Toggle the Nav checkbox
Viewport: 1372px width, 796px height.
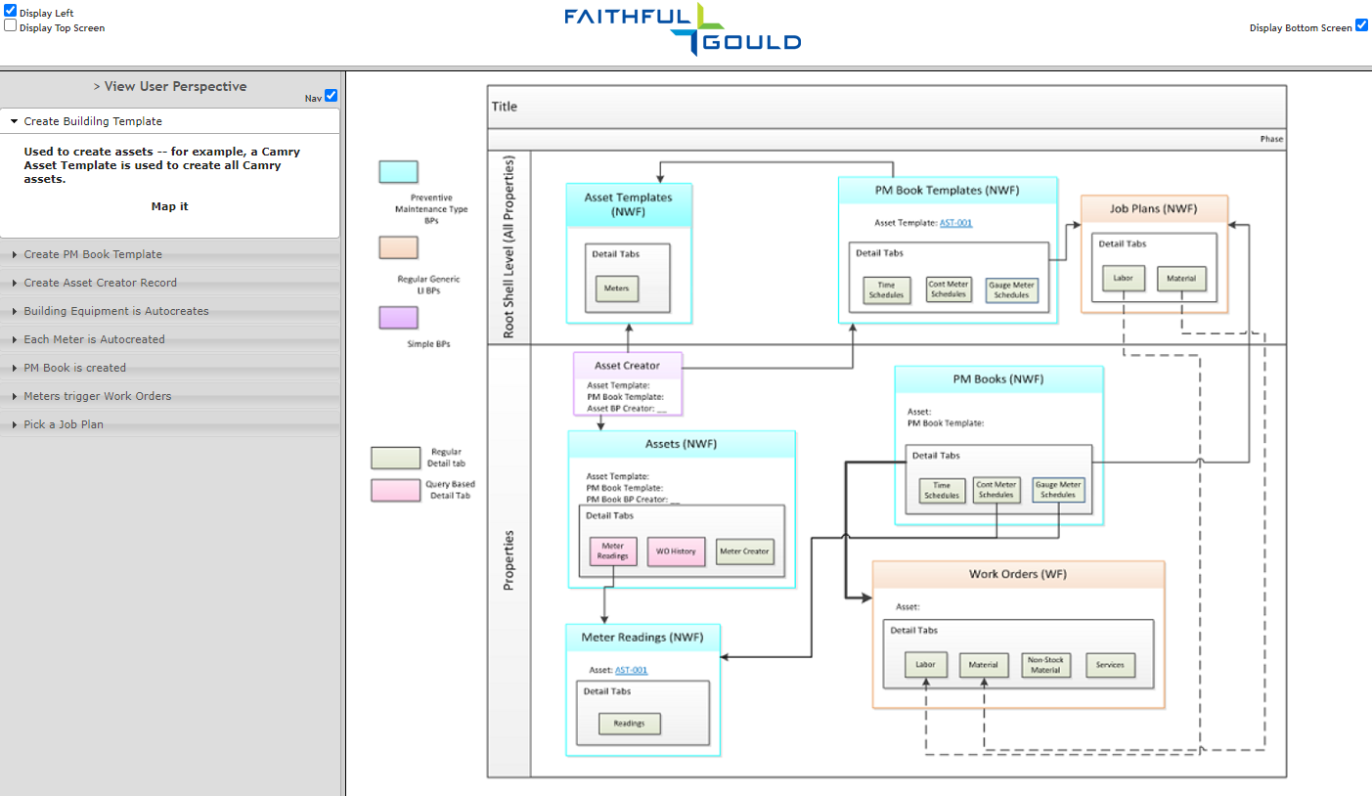tap(331, 96)
